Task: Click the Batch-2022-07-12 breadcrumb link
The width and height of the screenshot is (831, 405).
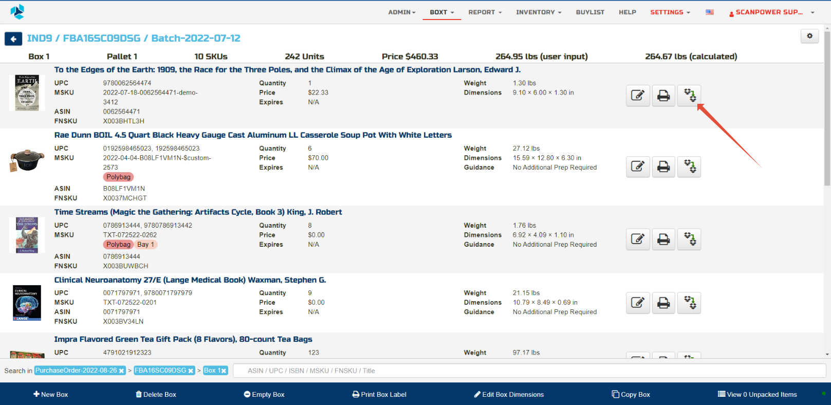Action: point(196,39)
